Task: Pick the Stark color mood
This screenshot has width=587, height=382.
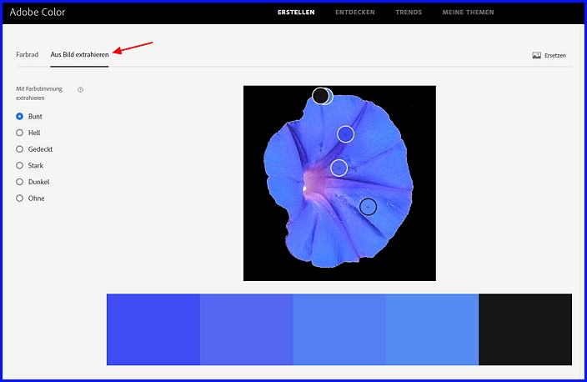Action: point(20,166)
